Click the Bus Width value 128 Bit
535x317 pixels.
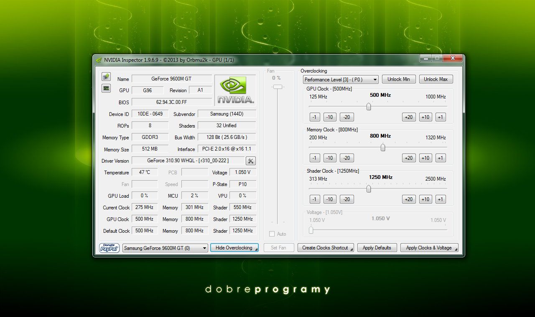227,137
